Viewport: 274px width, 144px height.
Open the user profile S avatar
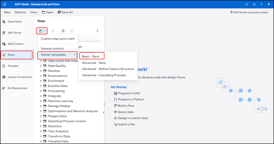coord(269,4)
